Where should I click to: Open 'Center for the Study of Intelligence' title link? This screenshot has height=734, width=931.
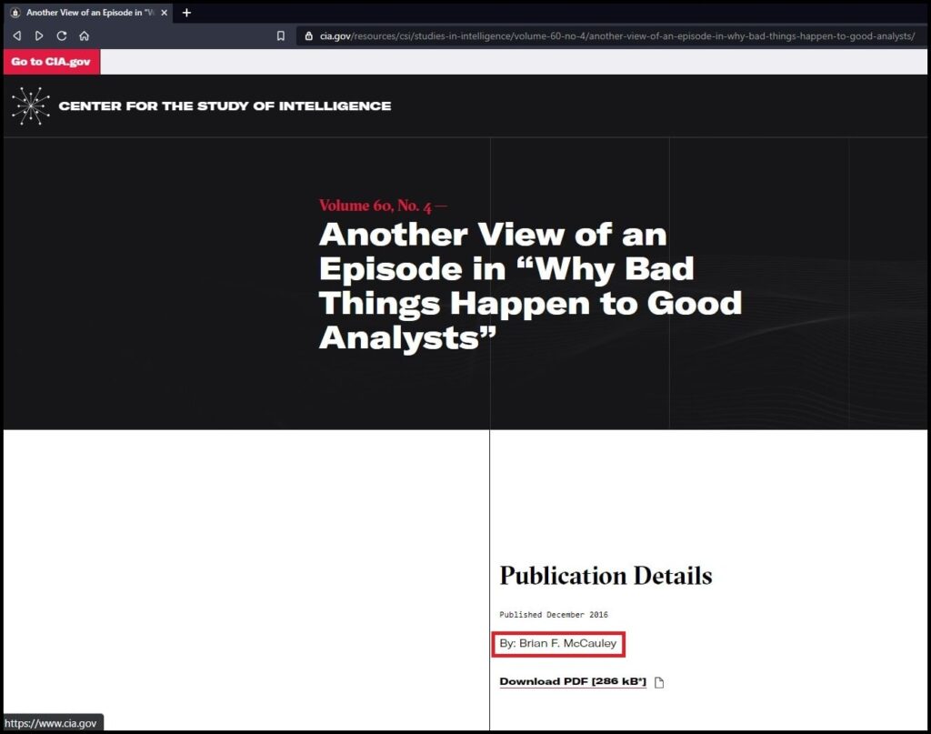(225, 106)
